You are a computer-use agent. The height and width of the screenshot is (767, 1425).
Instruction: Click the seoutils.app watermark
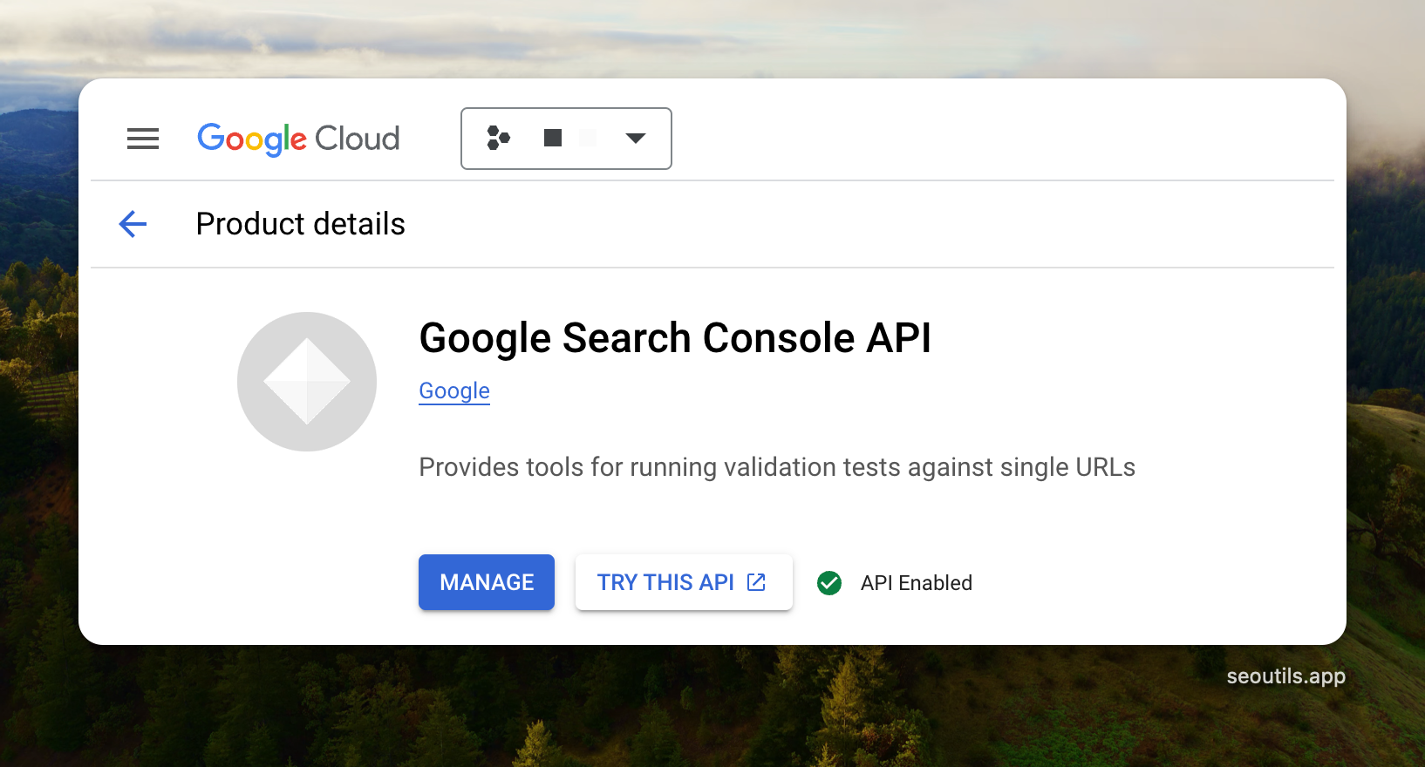coord(1285,676)
